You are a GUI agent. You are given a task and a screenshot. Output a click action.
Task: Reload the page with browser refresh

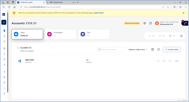(9, 7)
